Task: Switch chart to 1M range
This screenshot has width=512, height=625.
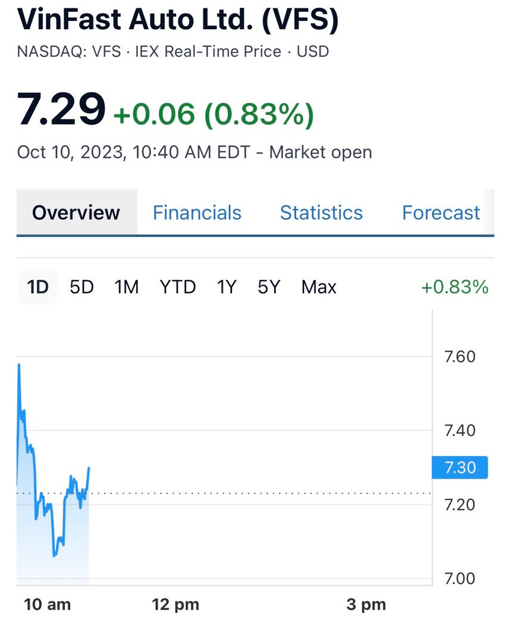Action: click(126, 287)
